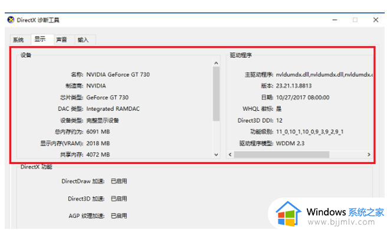Click device list scroll up arrow
This screenshot has height=230, width=387.
(216, 63)
